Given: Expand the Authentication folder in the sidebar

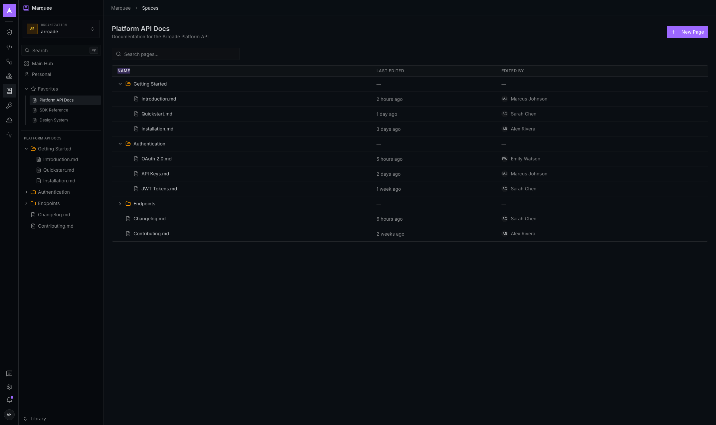Looking at the screenshot, I should (x=26, y=192).
